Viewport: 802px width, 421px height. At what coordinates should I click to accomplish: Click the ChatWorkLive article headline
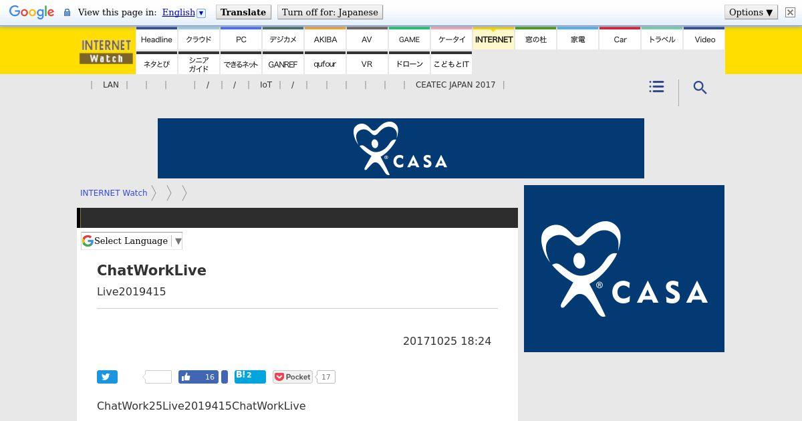click(x=152, y=270)
